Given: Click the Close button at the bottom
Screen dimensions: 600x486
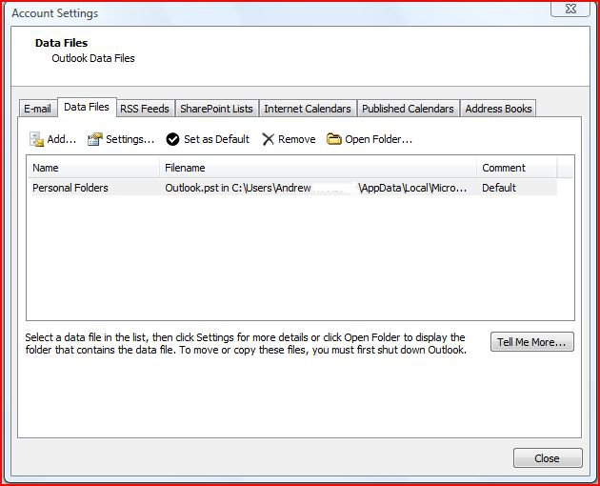Looking at the screenshot, I should point(548,458).
